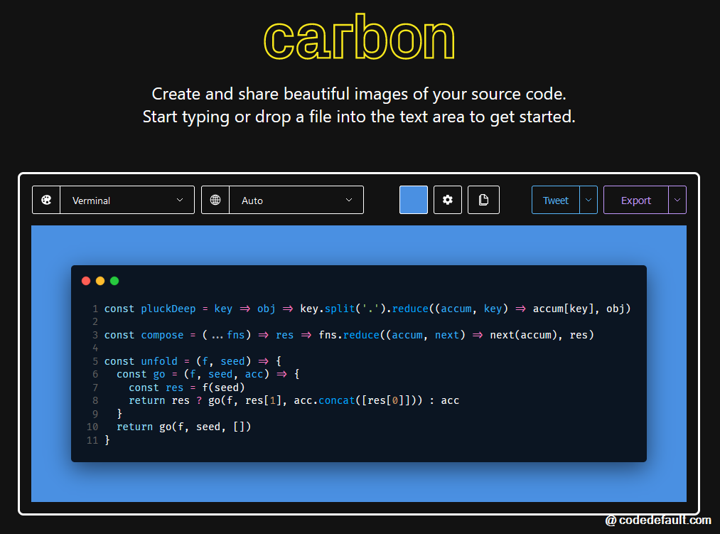720x534 pixels.
Task: Click the 'return go(f, seed, [])' line
Action: click(x=183, y=427)
